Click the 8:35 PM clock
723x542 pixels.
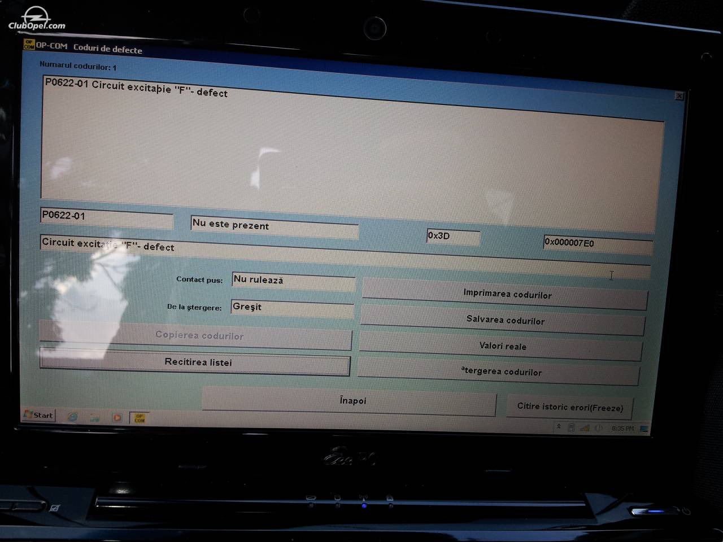point(622,429)
